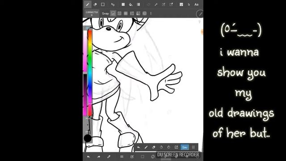Select the comic panel divide tool
Screen dimensions: 286x161
point(181,4)
